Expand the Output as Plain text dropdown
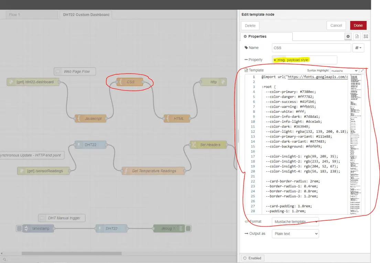Image resolution: width=380 pixels, height=263 pixels. tap(295, 234)
